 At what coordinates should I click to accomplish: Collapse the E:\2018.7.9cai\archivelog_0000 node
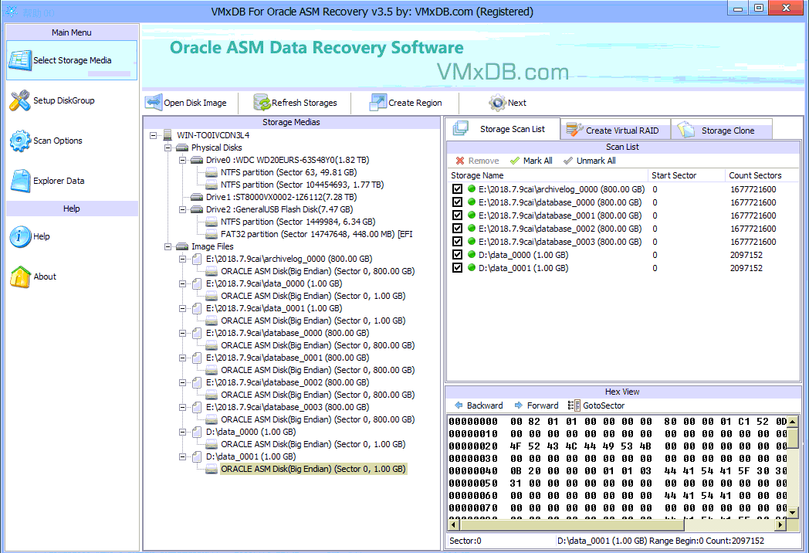[x=182, y=260]
